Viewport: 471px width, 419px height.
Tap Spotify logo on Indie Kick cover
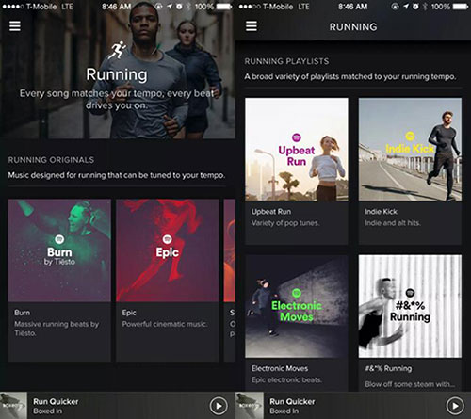click(410, 136)
